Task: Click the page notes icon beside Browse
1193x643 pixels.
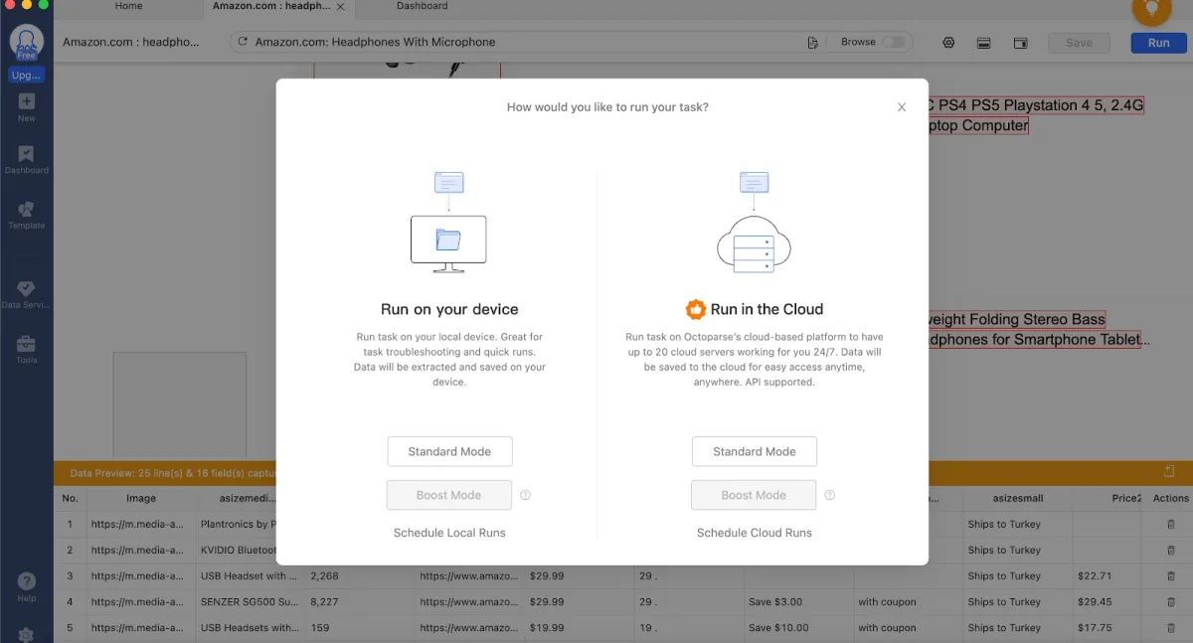Action: click(813, 43)
